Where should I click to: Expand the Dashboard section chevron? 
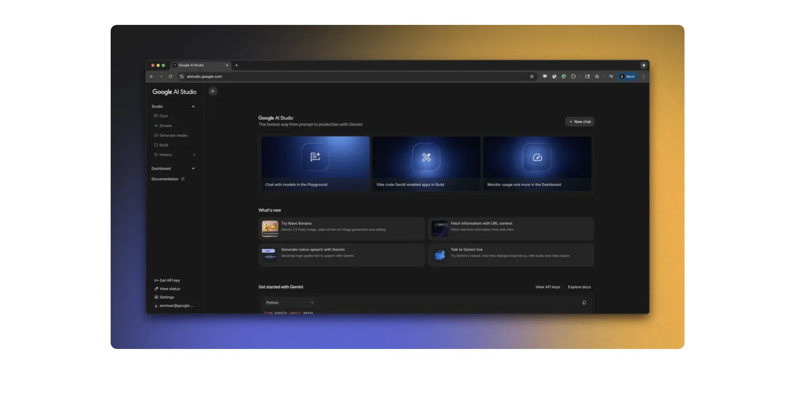point(193,168)
